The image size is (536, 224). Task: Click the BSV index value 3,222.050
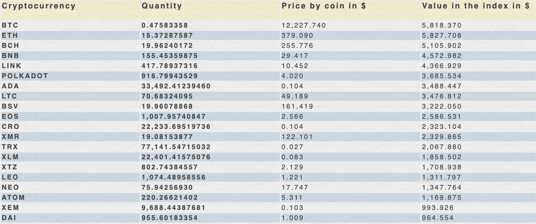(x=442, y=106)
